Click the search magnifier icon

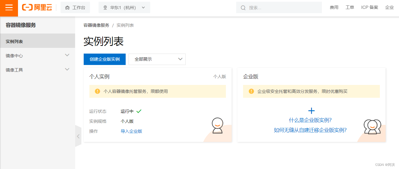click(x=243, y=8)
